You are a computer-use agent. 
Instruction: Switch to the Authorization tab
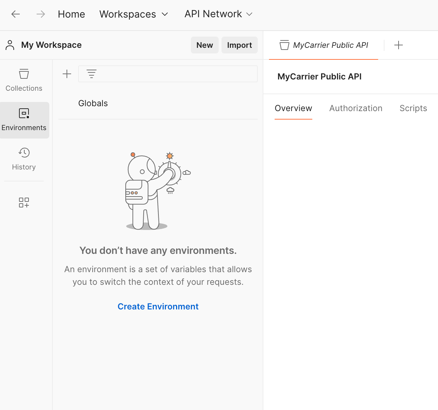356,108
